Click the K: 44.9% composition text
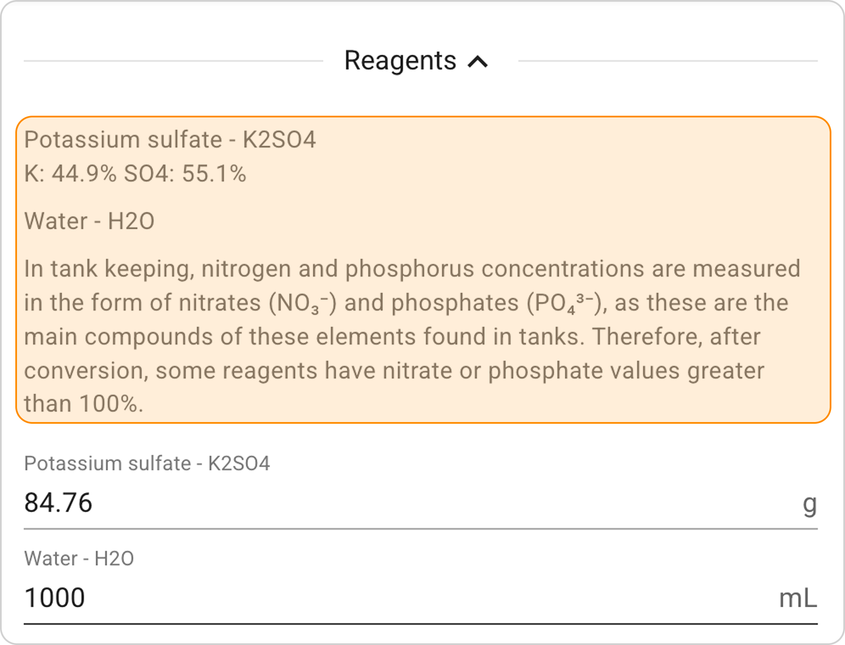 [70, 174]
